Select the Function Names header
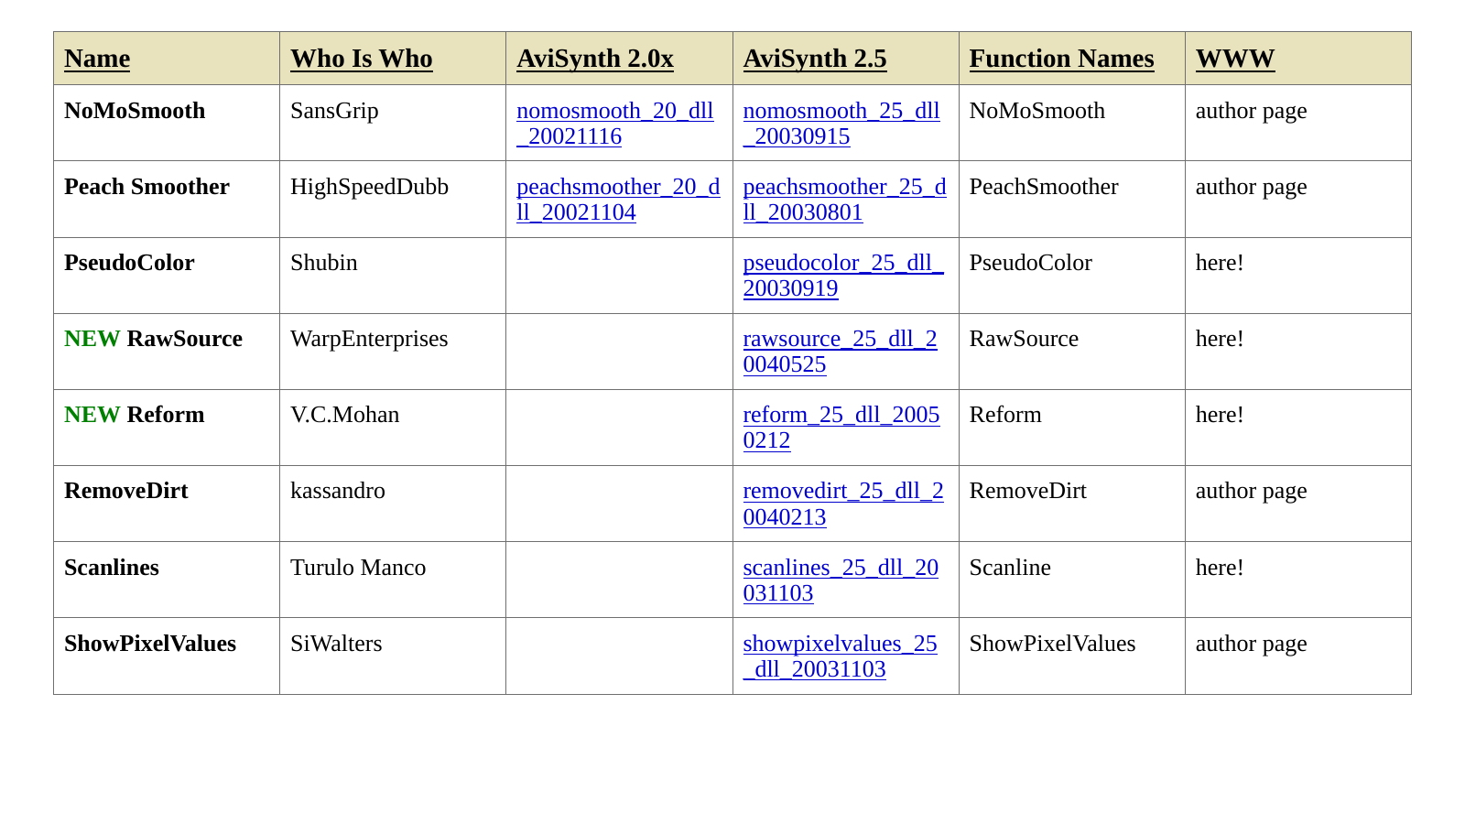The image size is (1465, 824). [1061, 59]
